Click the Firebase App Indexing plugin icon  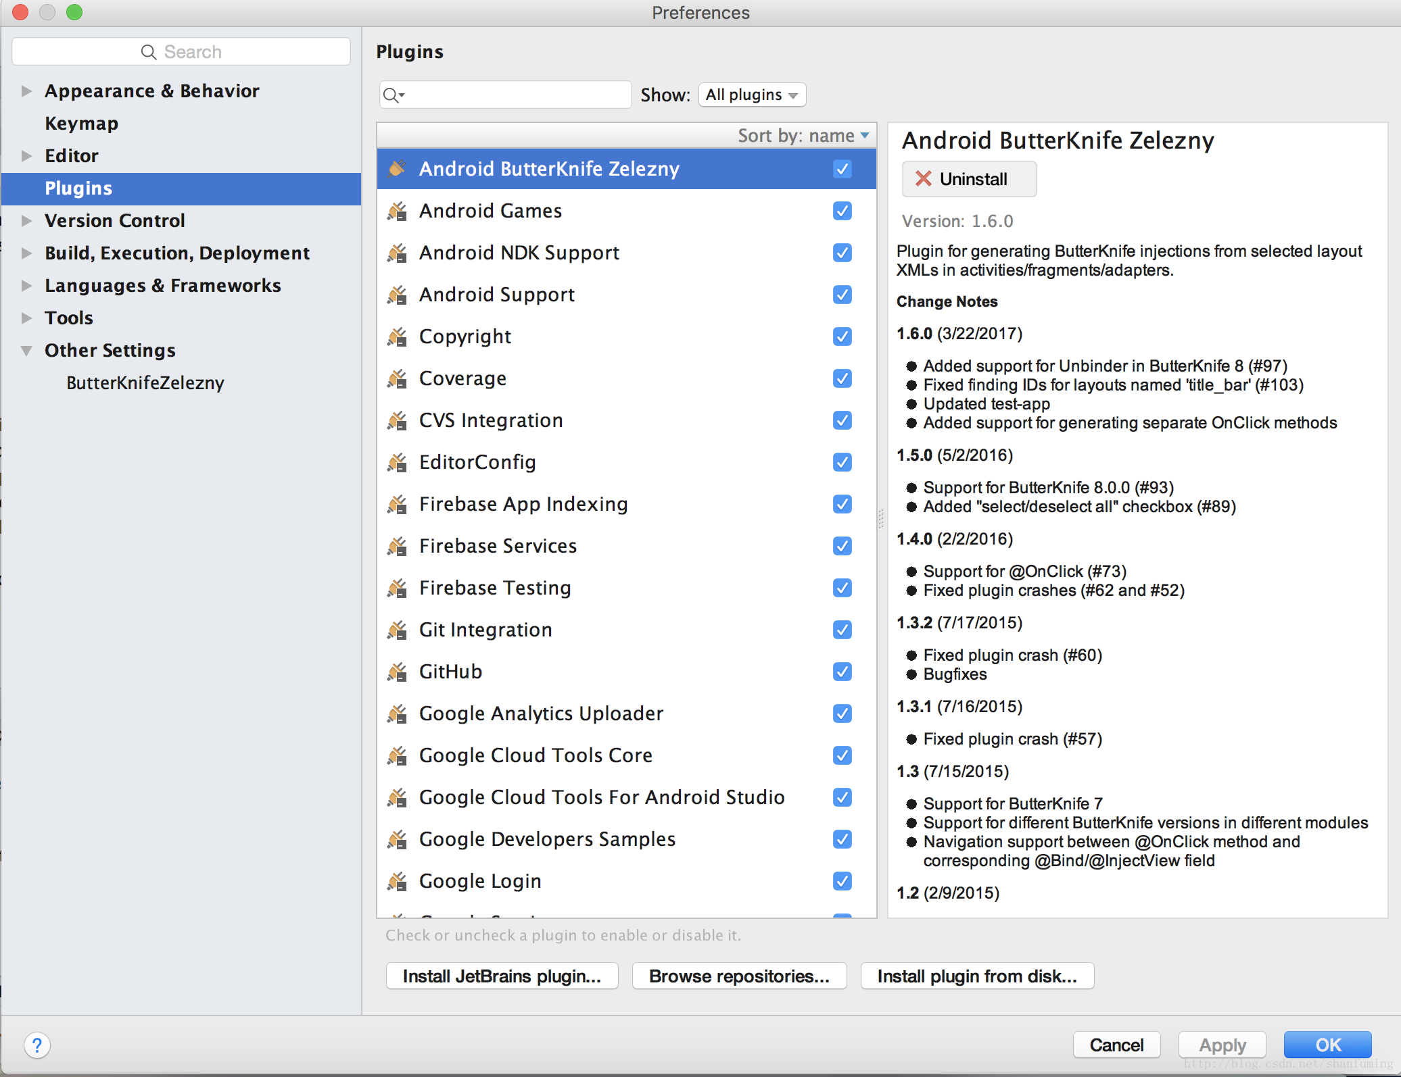[x=398, y=504]
